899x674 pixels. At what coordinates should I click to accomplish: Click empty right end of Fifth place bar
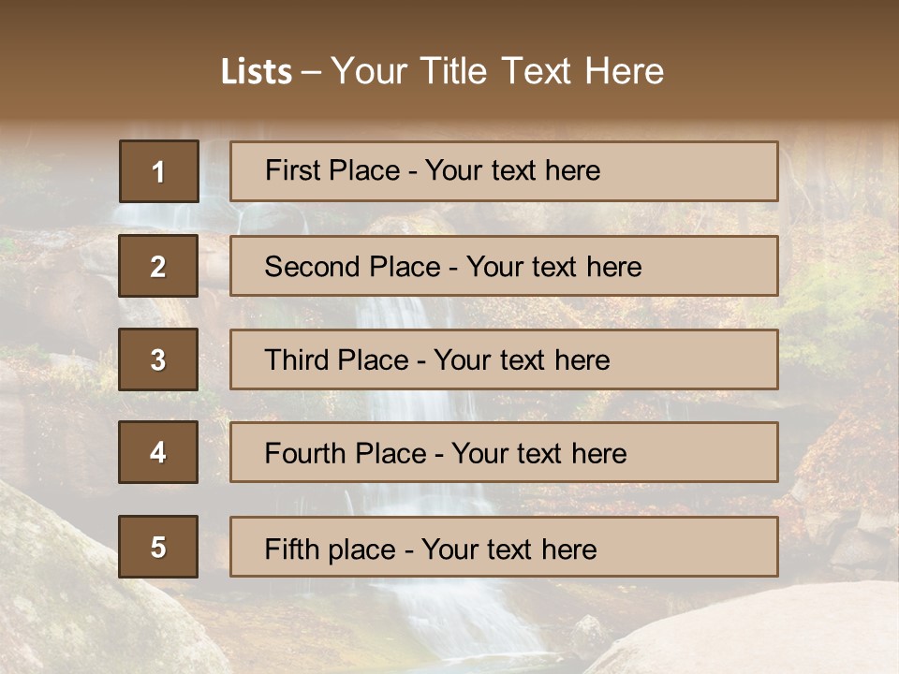[x=712, y=547]
